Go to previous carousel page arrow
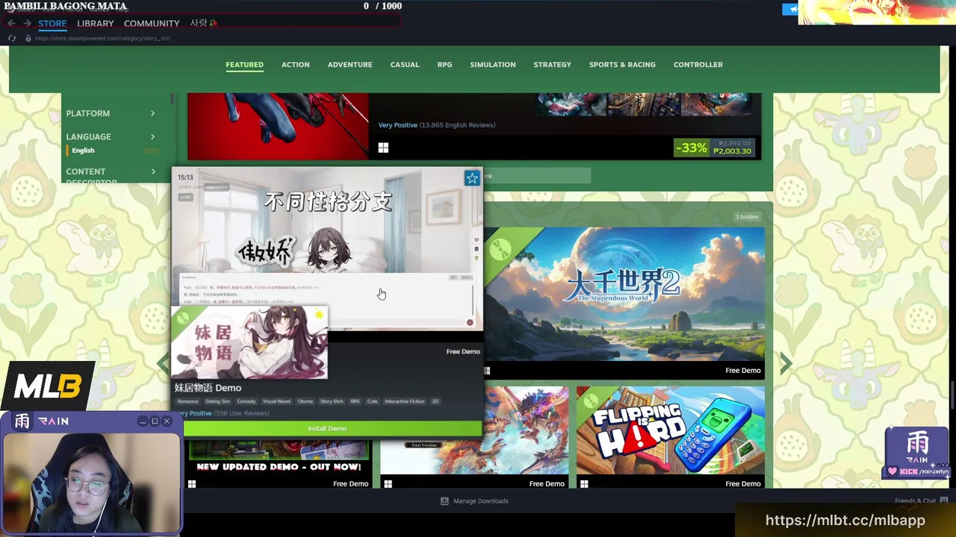The image size is (956, 537). [163, 363]
